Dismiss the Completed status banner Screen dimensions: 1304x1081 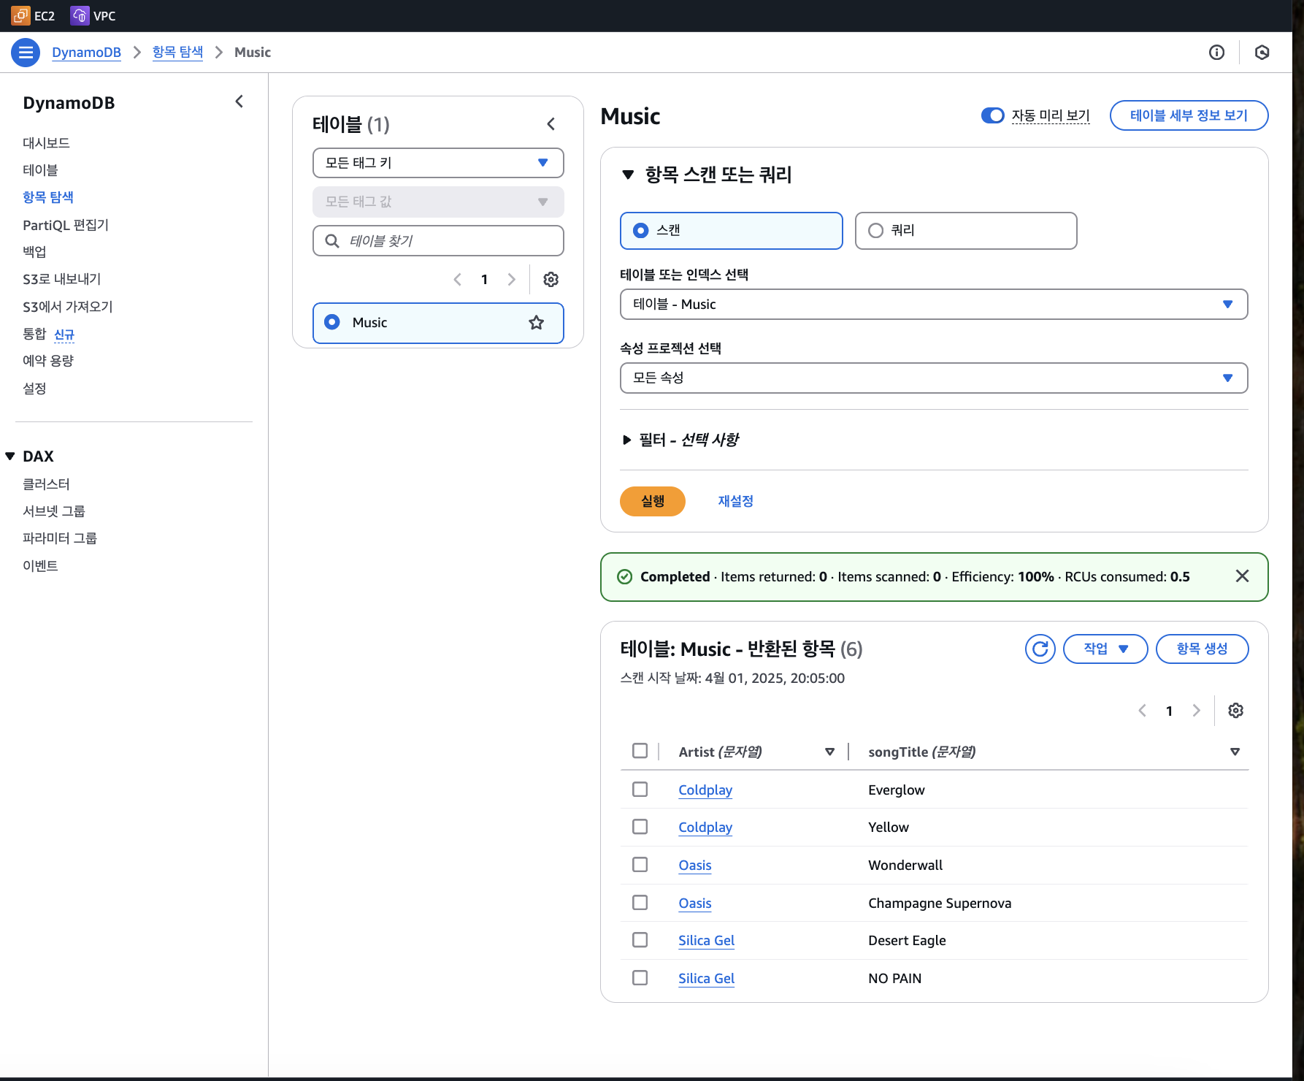1242,576
